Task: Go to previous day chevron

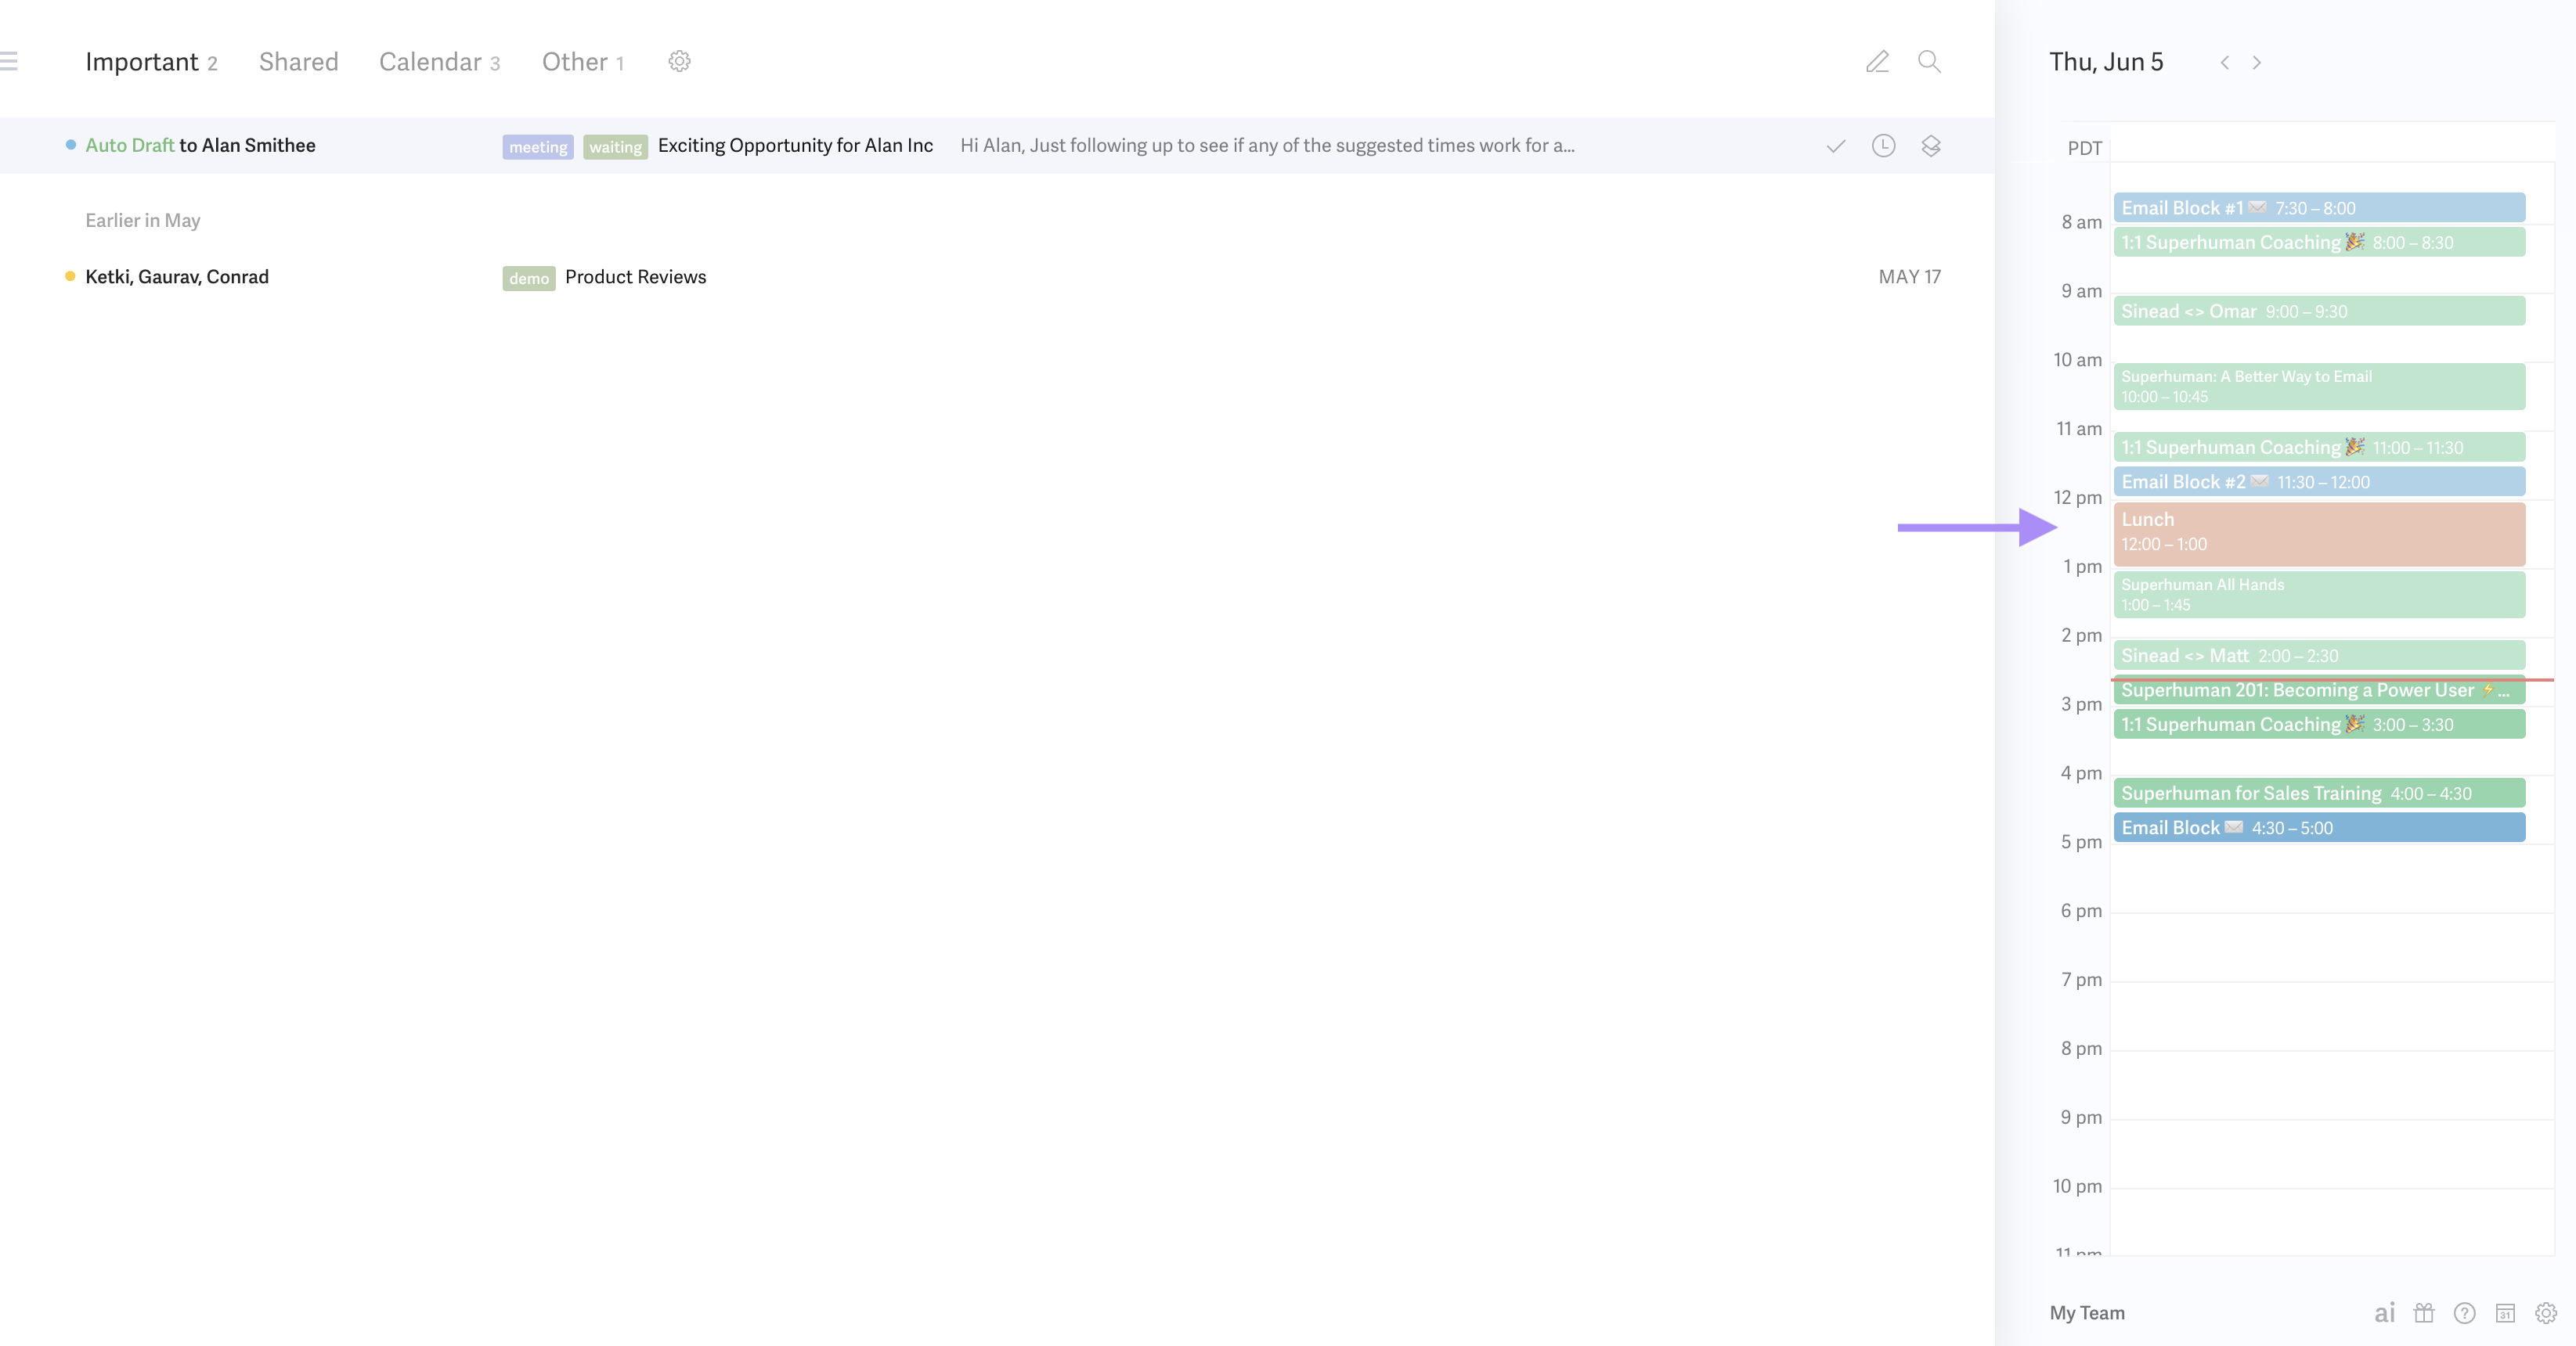Action: point(2225,63)
